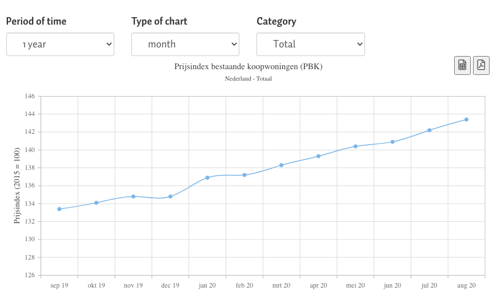Open the Type of chart dropdown

tap(186, 45)
